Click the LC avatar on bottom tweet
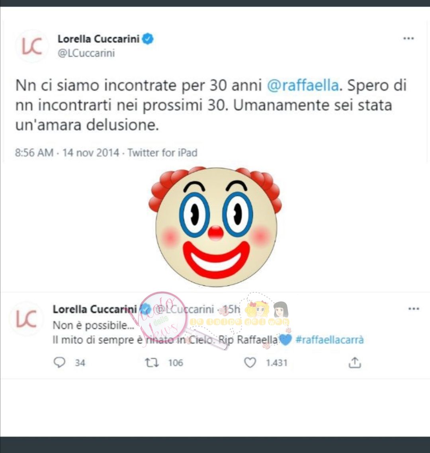430x453 pixels. point(27,319)
